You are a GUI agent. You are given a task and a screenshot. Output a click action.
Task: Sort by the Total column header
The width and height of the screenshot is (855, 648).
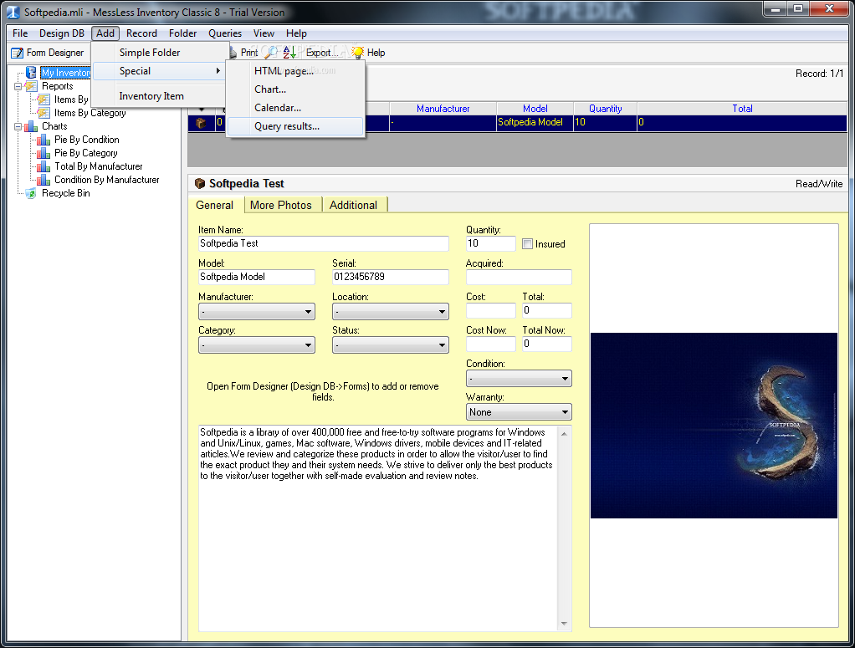point(742,109)
